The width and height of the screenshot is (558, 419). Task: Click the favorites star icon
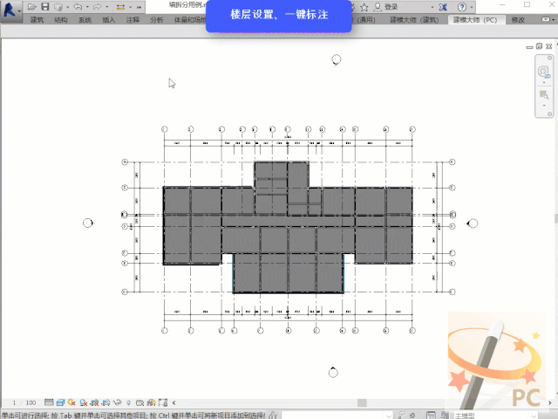click(x=364, y=7)
